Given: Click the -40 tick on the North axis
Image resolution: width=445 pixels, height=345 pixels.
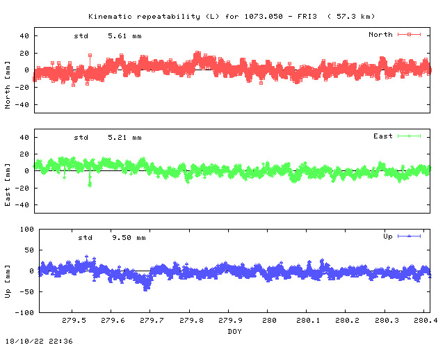Looking at the screenshot, I should [22, 105].
